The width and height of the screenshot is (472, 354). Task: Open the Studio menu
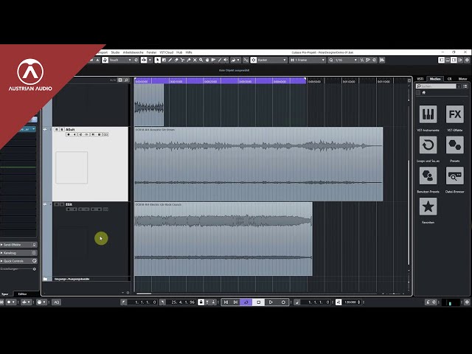point(115,52)
